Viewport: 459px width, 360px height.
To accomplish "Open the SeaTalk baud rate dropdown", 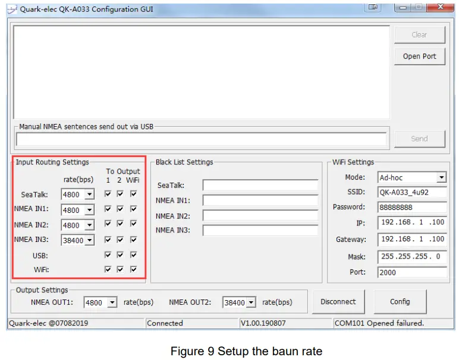I will (89, 195).
